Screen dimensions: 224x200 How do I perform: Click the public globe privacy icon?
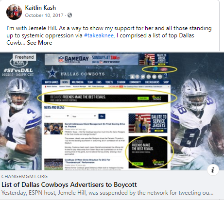[x=69, y=15]
